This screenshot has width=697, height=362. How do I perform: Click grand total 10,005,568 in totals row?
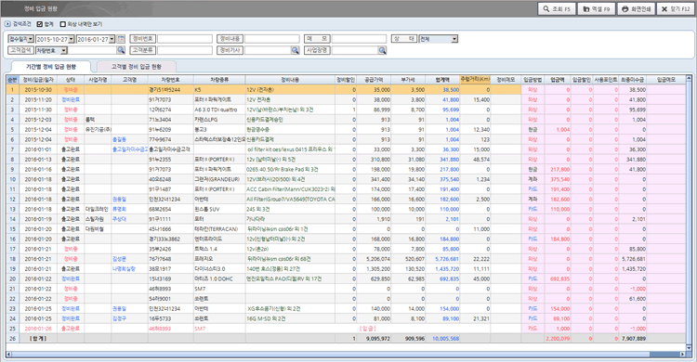(x=446, y=339)
